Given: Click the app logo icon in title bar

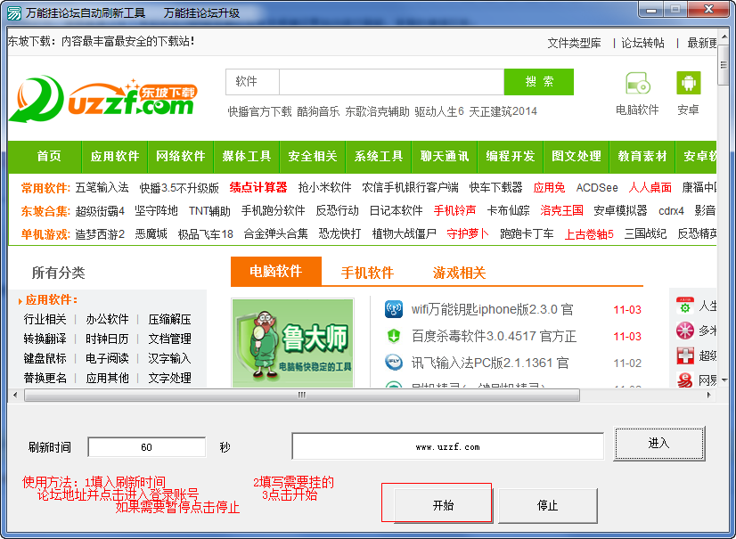Looking at the screenshot, I should tap(13, 12).
